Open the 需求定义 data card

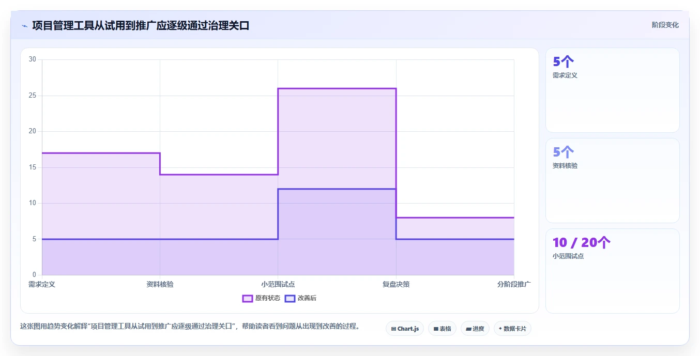[x=613, y=90]
